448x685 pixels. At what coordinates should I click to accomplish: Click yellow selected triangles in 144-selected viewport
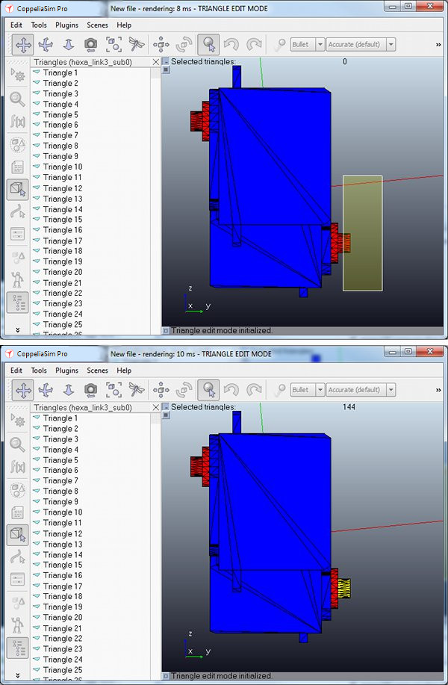pos(344,588)
